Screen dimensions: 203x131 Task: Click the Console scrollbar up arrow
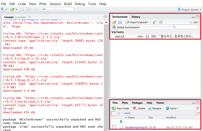tap(106, 22)
